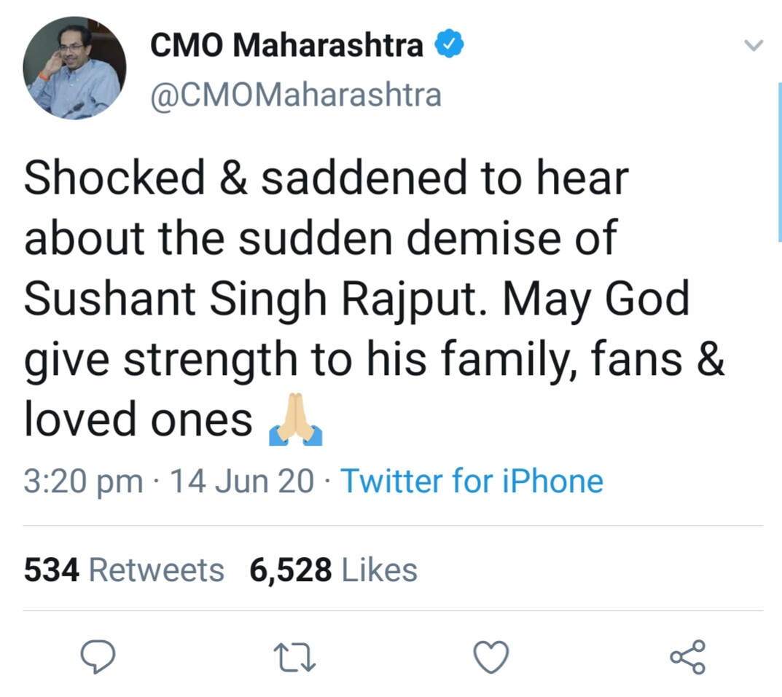
Task: View the list of 534 Retweets
Action: [124, 570]
